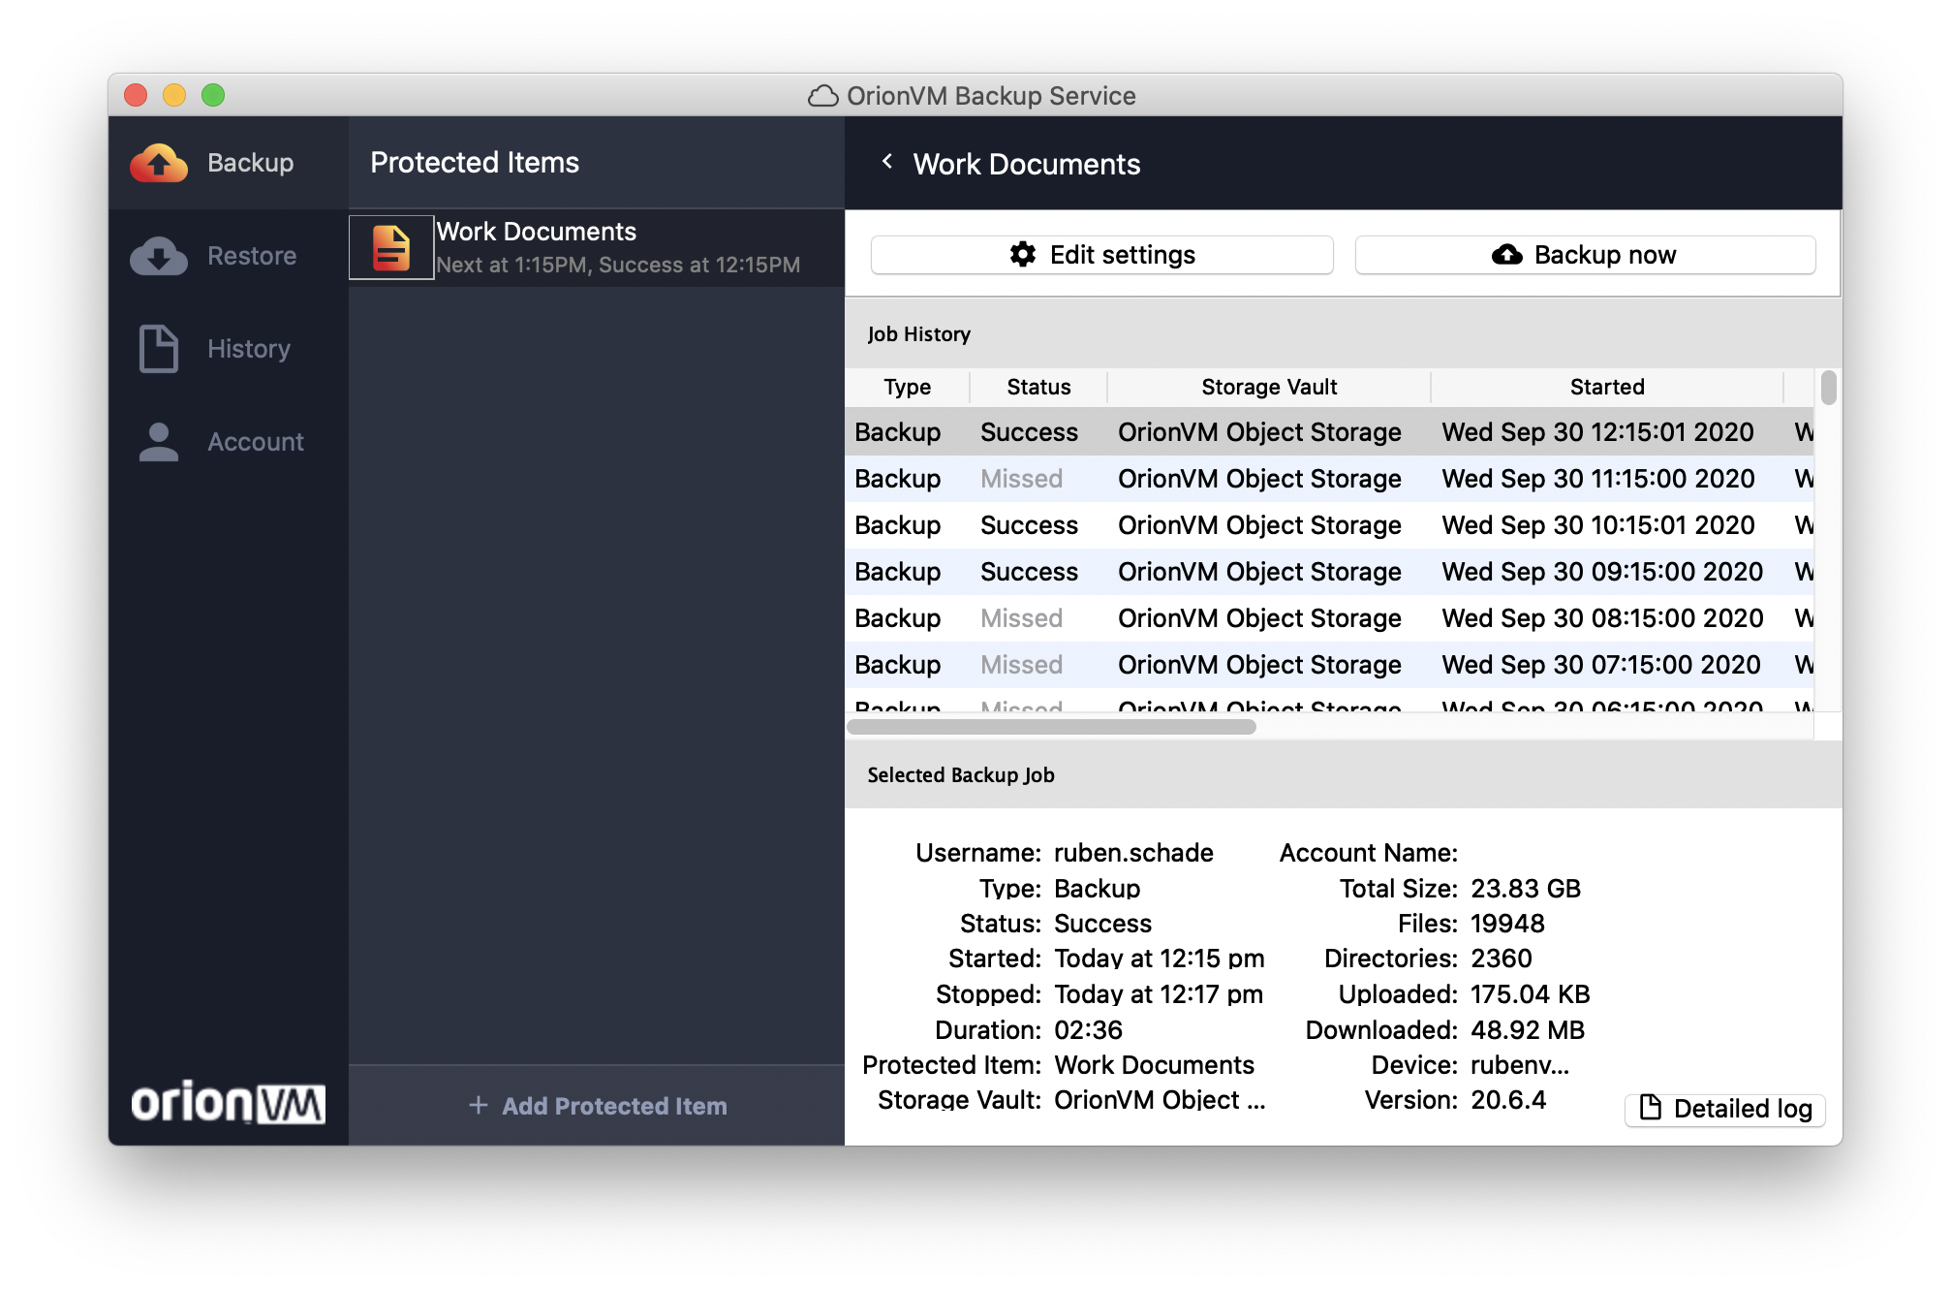Click the History document icon
This screenshot has height=1289, width=1951.
click(159, 349)
